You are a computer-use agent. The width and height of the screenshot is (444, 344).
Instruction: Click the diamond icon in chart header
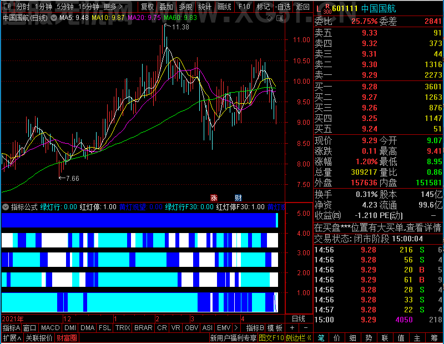coord(270,18)
